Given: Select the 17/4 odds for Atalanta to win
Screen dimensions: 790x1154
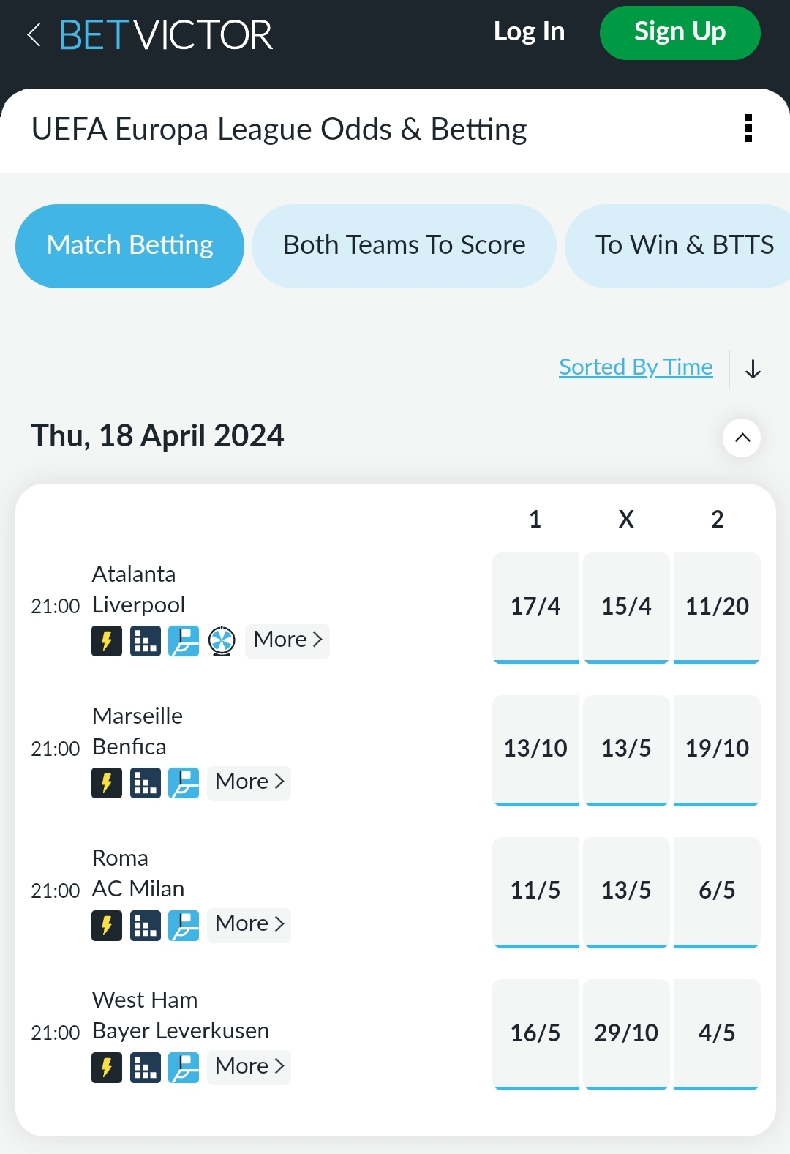Looking at the screenshot, I should (535, 606).
